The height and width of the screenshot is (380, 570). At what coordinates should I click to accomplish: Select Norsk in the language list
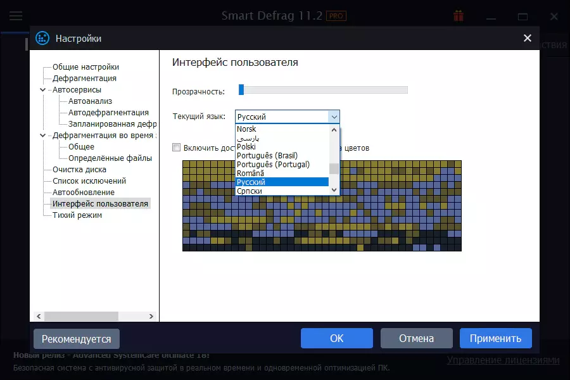[x=282, y=129]
